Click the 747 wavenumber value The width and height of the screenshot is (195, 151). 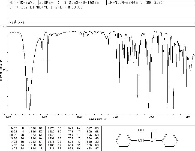tap(71, 135)
